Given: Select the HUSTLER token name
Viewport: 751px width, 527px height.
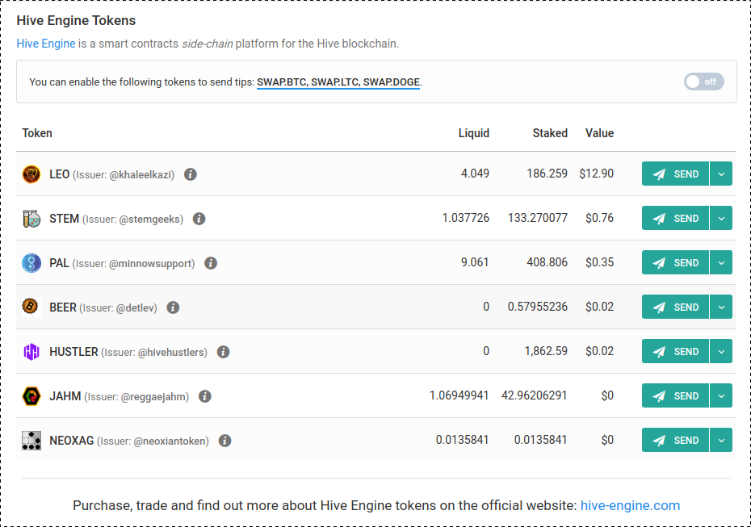Looking at the screenshot, I should coord(73,352).
